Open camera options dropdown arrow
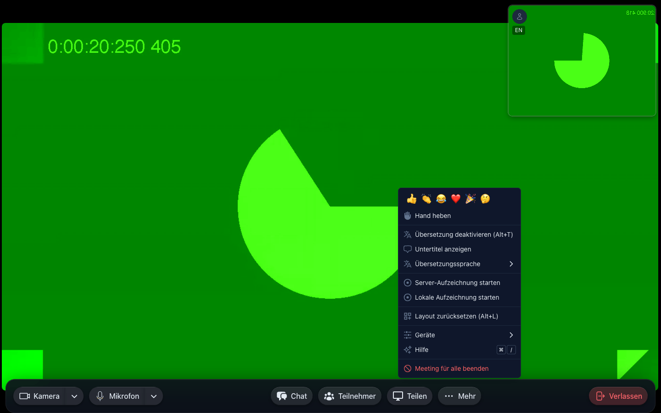This screenshot has height=413, width=661. (74, 396)
